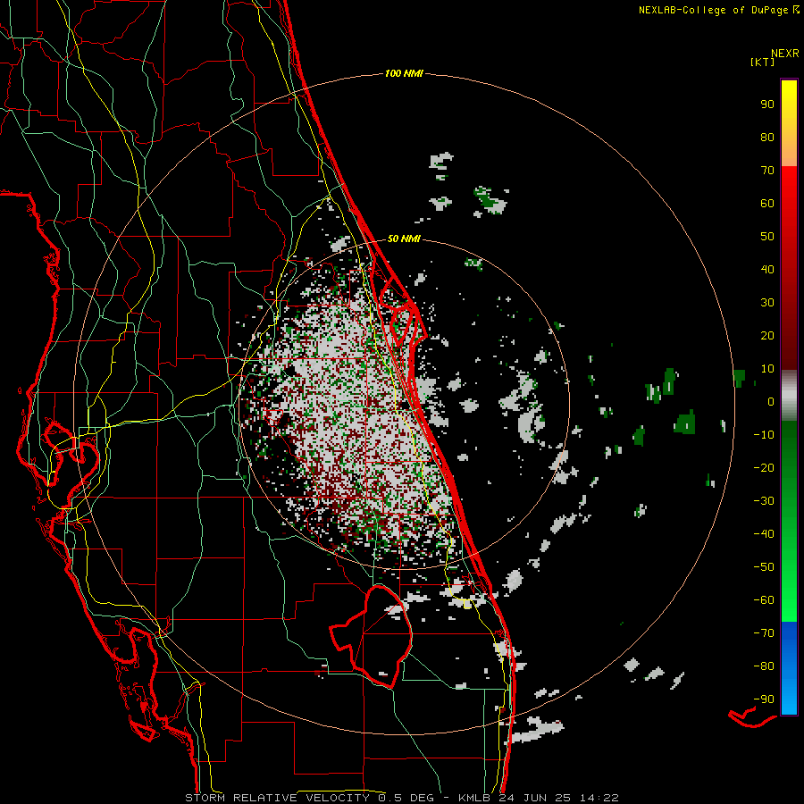This screenshot has width=804, height=804.
Task: Click the [KT] units label
Action: point(762,62)
